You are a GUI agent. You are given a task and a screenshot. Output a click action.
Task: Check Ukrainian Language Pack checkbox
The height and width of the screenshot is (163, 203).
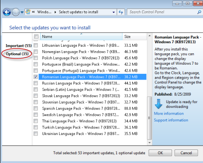tap(35, 134)
